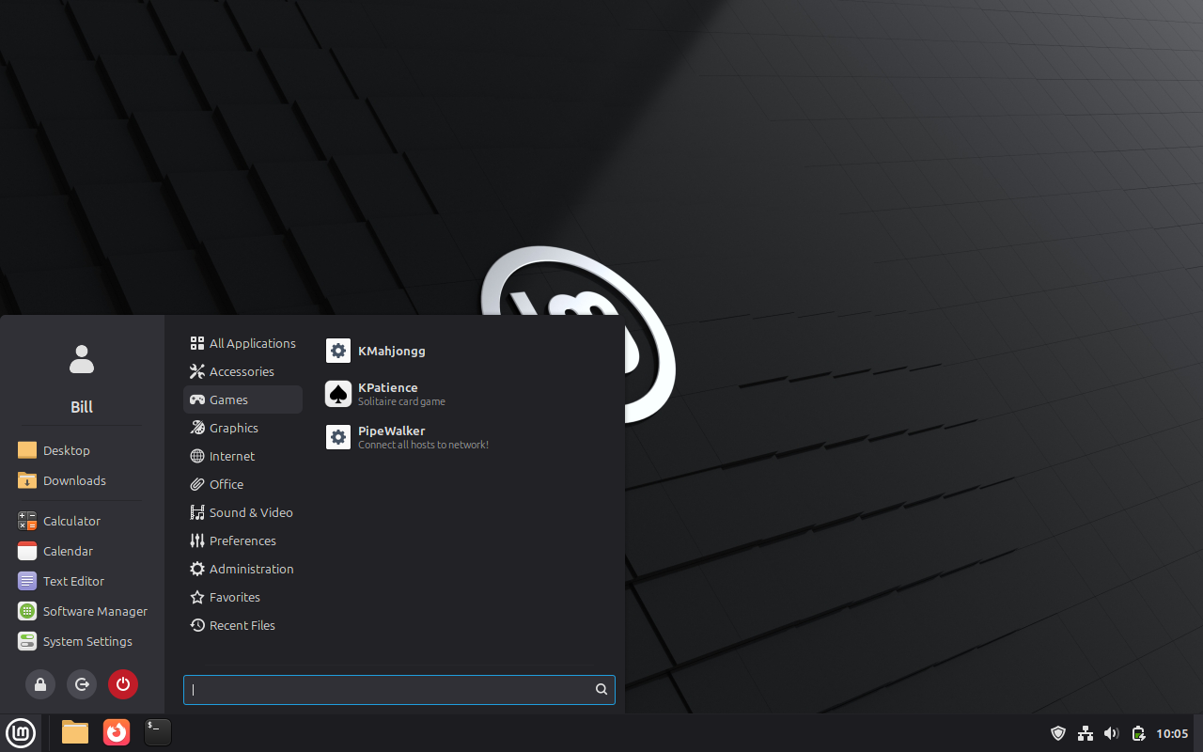Click the volume icon in system tray
This screenshot has height=752, width=1203.
pyautogui.click(x=1112, y=733)
